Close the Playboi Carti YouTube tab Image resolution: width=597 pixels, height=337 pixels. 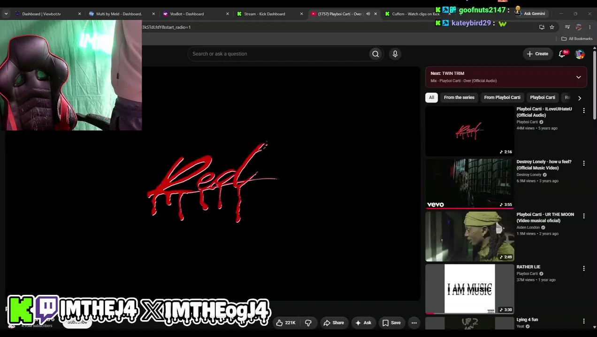click(x=375, y=14)
